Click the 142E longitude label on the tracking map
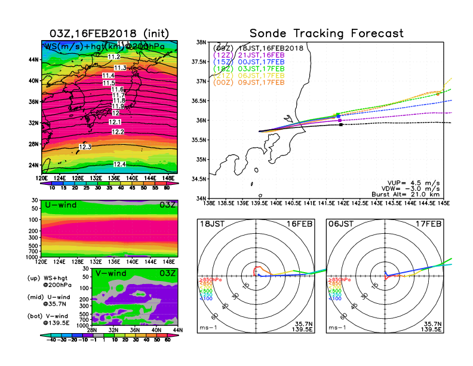 click(343, 203)
